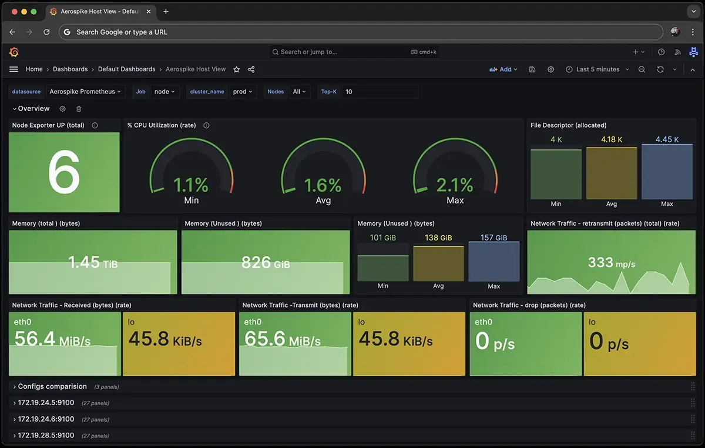The image size is (705, 448).
Task: Click the Memory (total) panel title
Action: [x=46, y=223]
